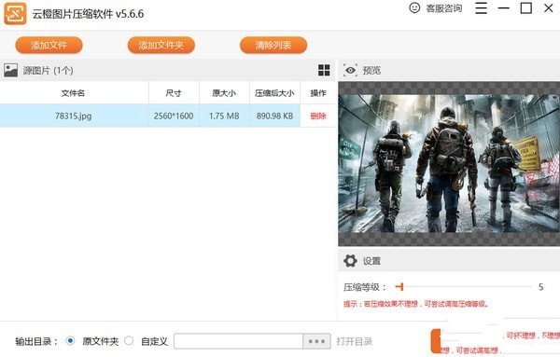
Task: Click the 添加文件夹 button
Action: point(161,46)
